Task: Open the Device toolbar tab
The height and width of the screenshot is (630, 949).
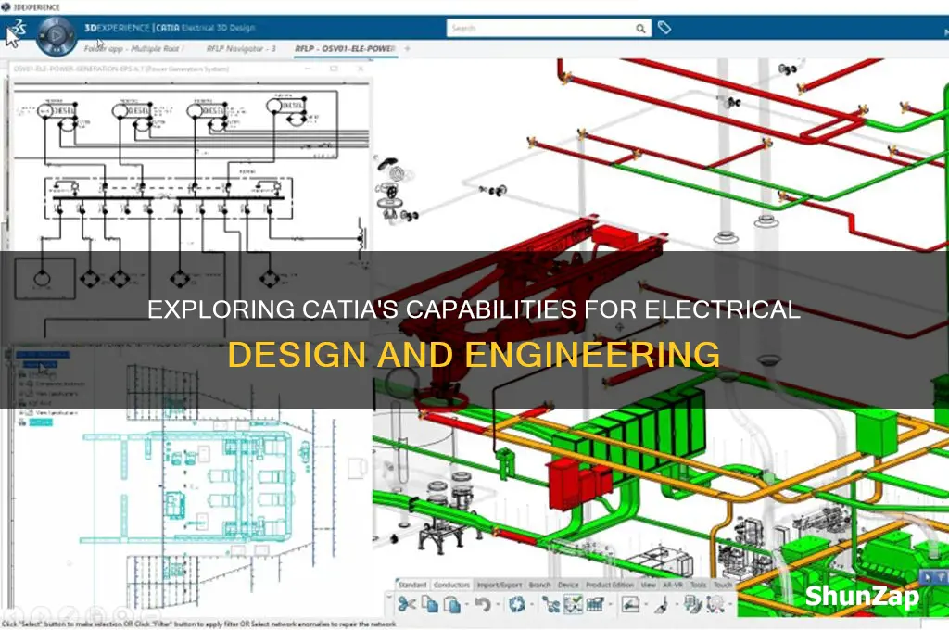Action: click(x=568, y=585)
